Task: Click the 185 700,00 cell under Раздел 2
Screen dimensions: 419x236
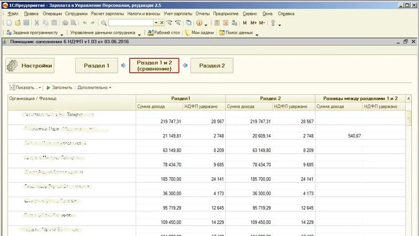Action: coord(249,179)
